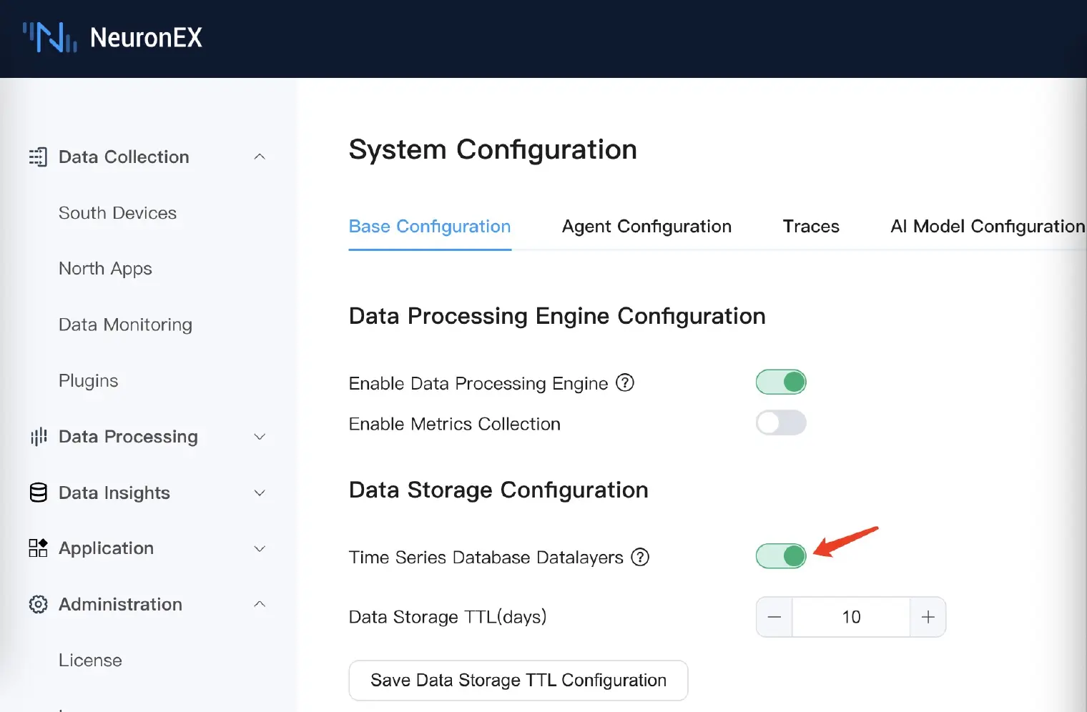Click the NeuronEX logo icon
The height and width of the screenshot is (712, 1087).
coord(49,37)
